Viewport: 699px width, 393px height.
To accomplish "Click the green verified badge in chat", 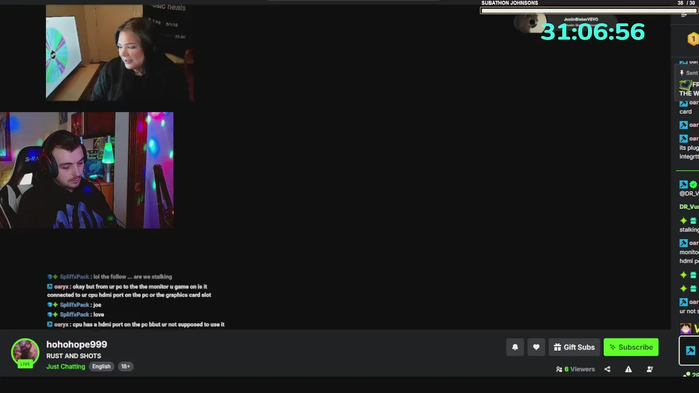I will (694, 184).
